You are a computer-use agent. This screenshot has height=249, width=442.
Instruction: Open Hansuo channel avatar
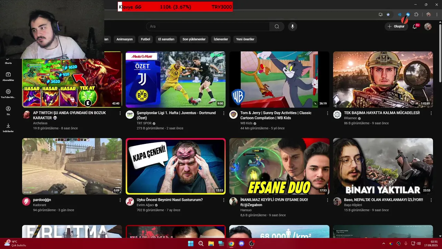[233, 202]
